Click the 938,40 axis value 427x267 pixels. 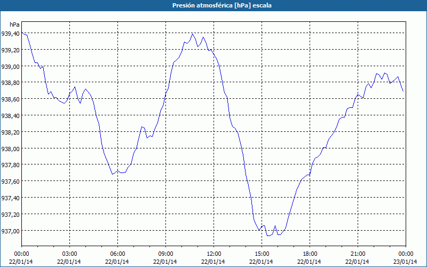10,116
